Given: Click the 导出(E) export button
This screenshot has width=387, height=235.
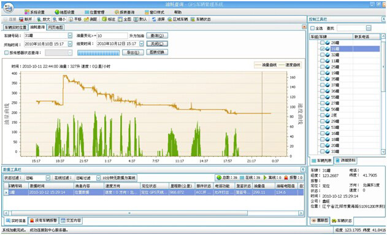Looking at the screenshot, I should point(133,52).
